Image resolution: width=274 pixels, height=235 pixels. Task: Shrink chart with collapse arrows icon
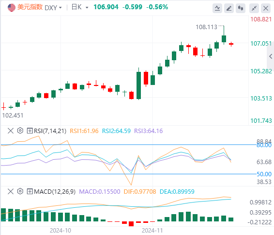pyautogui.click(x=254, y=8)
